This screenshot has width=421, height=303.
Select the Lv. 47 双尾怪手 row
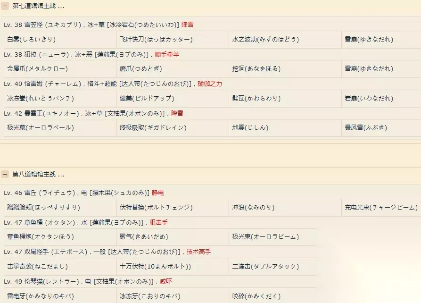107,252
